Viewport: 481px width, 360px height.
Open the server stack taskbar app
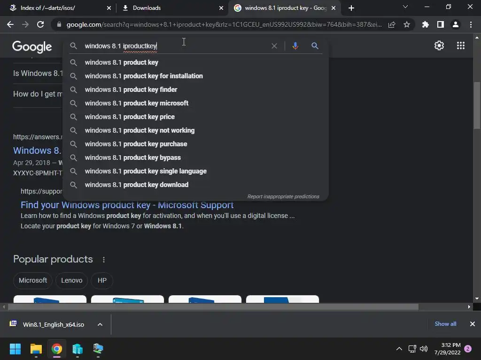78,349
